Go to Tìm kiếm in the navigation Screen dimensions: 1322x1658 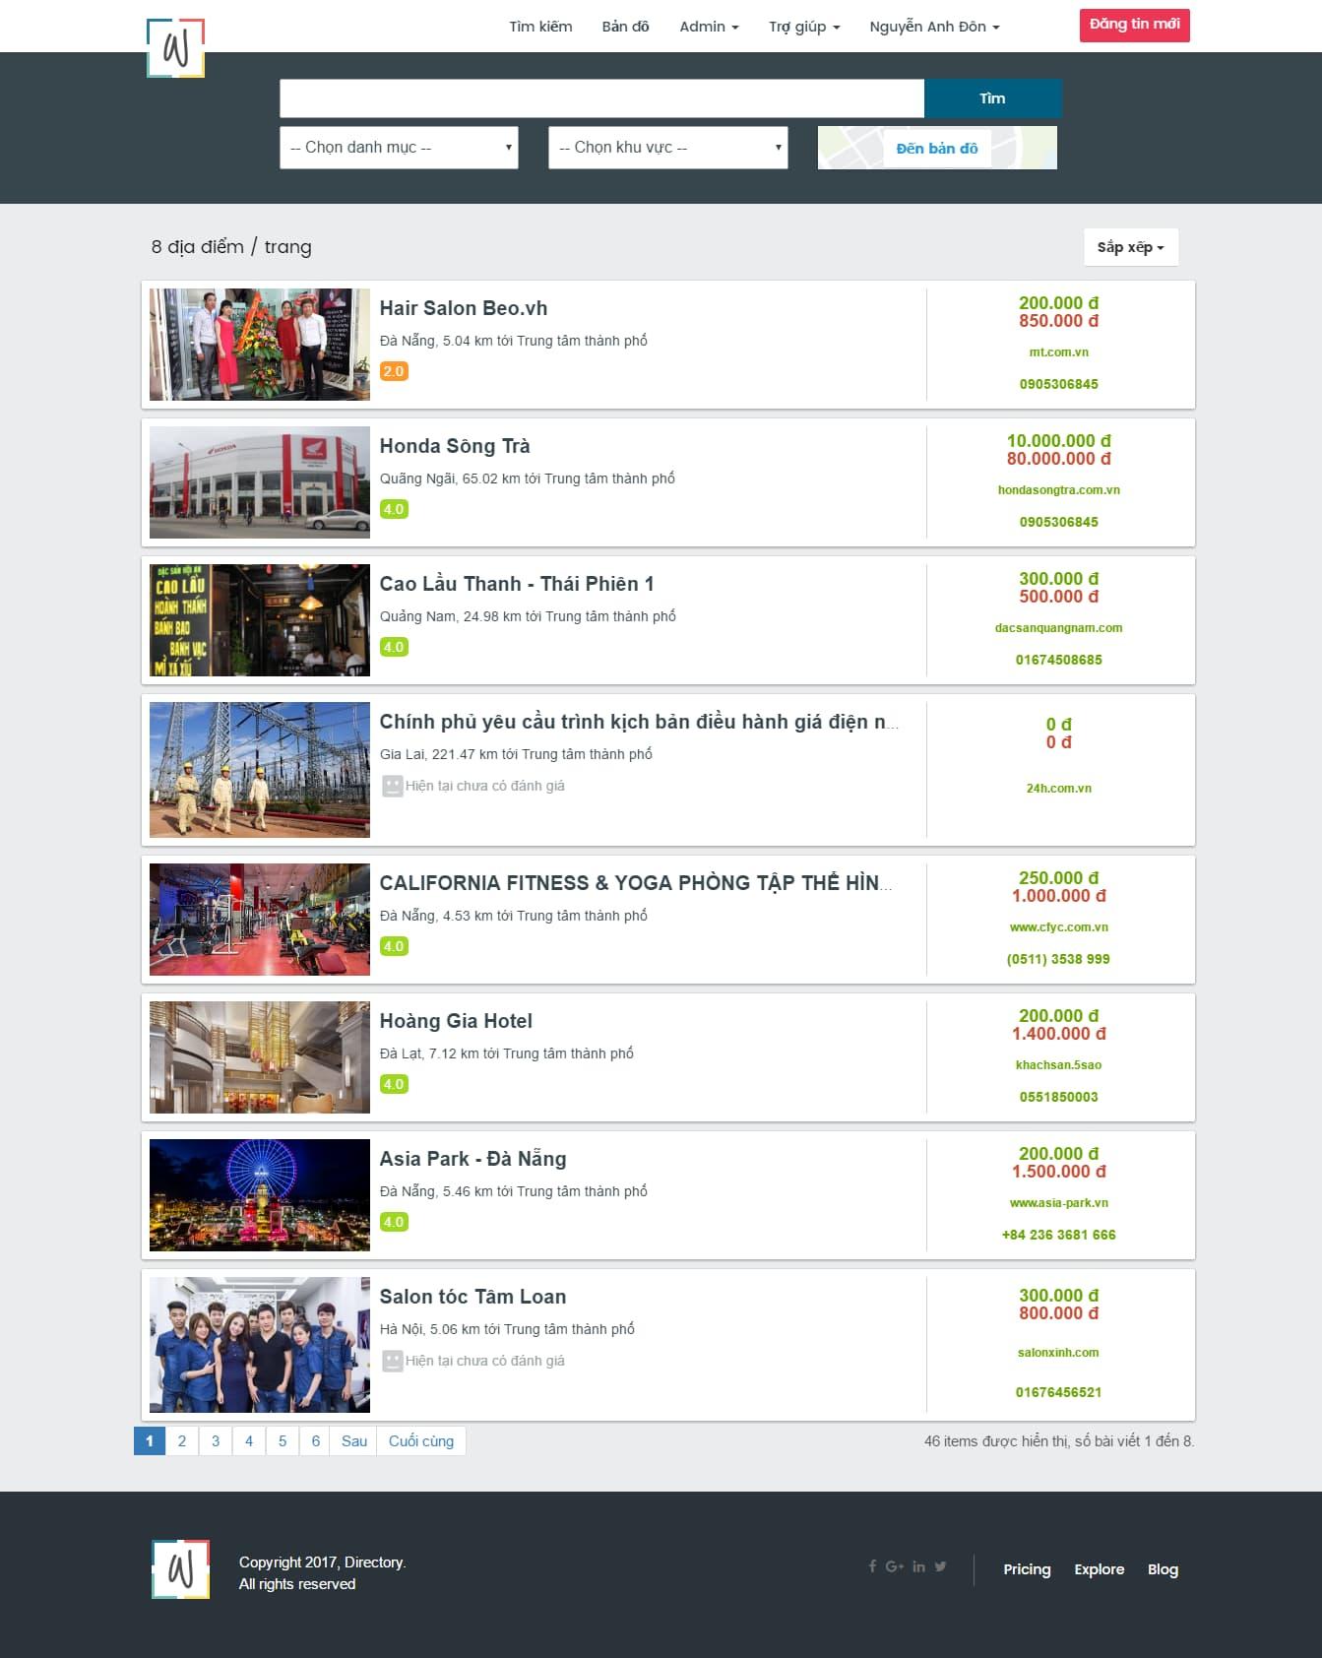(540, 27)
